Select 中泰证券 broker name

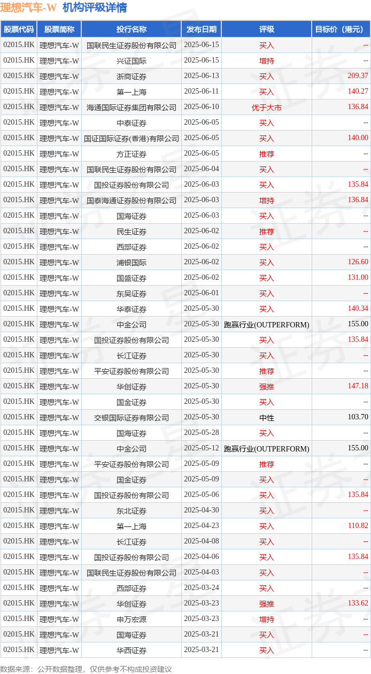coord(132,123)
